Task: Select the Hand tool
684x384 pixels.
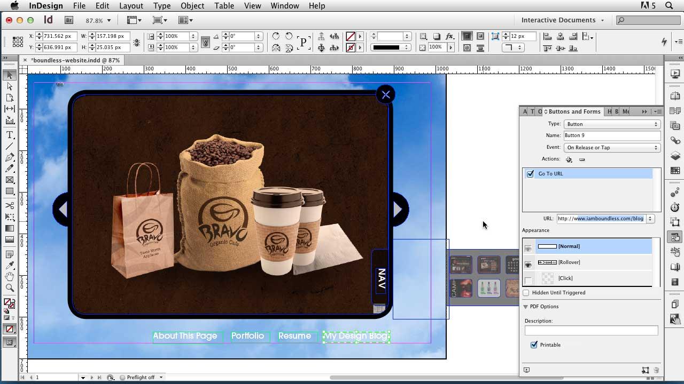Action: tap(10, 277)
